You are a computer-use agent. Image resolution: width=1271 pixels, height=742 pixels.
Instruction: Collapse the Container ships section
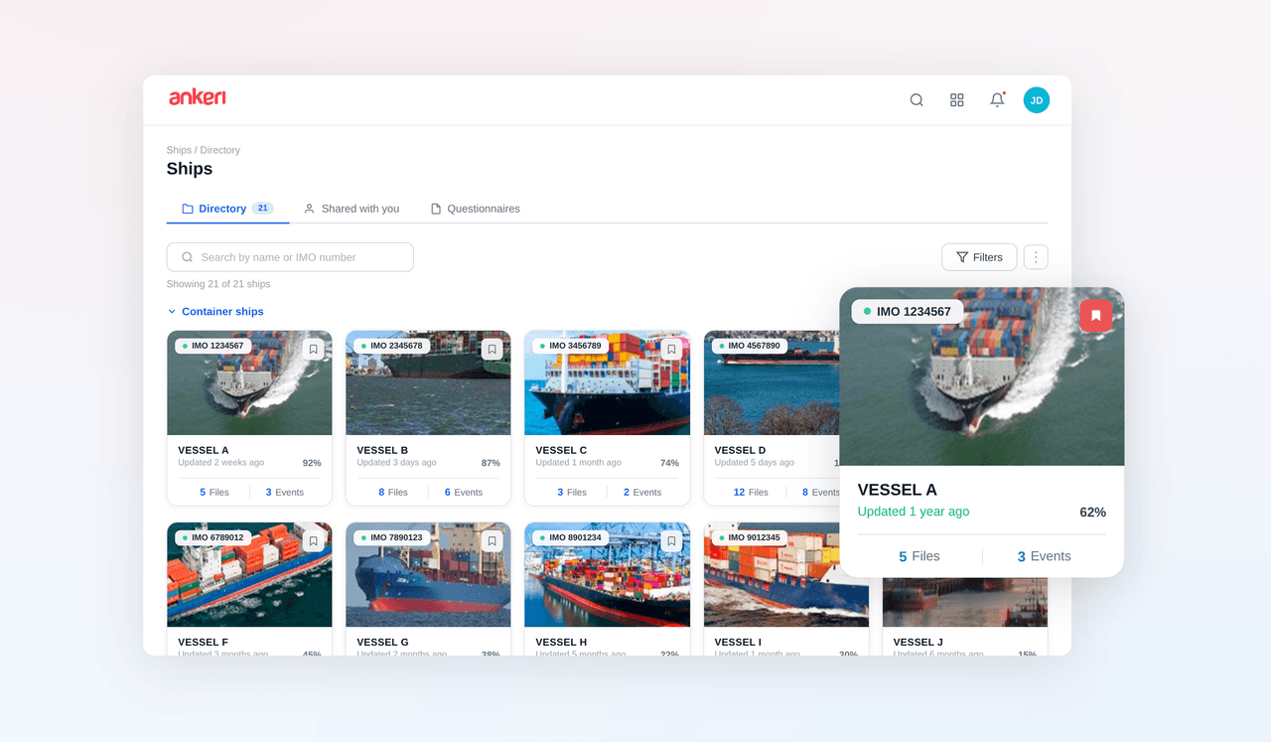170,311
